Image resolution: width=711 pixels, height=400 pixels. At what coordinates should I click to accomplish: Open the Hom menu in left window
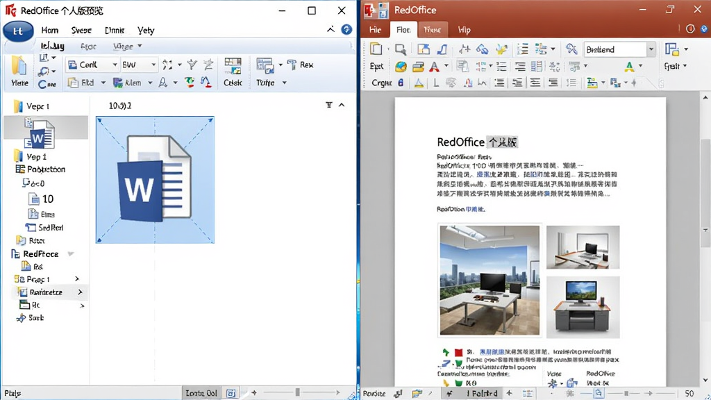[50, 31]
